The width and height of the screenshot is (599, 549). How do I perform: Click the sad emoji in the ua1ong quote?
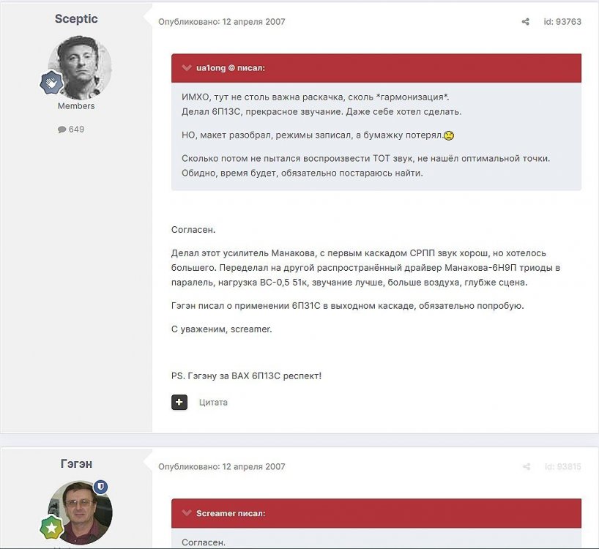click(x=449, y=136)
